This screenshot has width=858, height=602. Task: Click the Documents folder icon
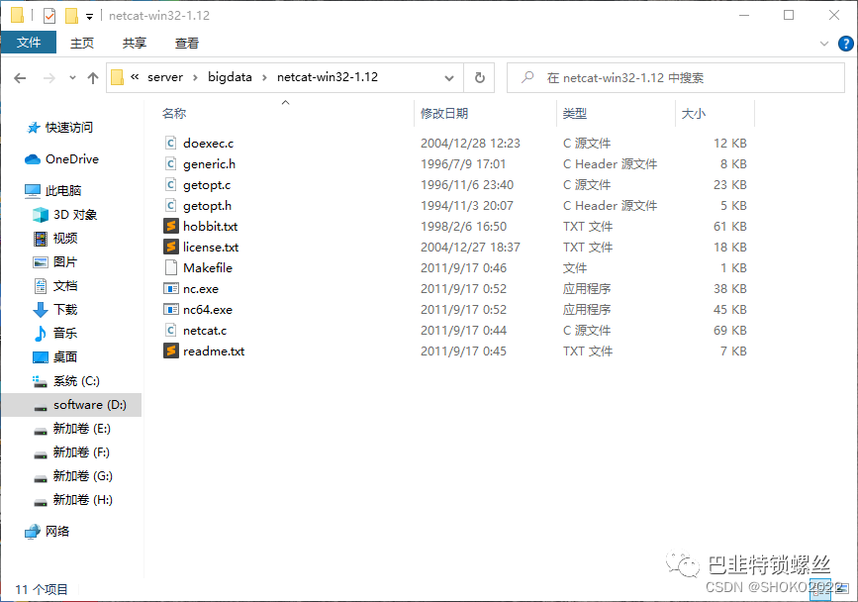41,286
